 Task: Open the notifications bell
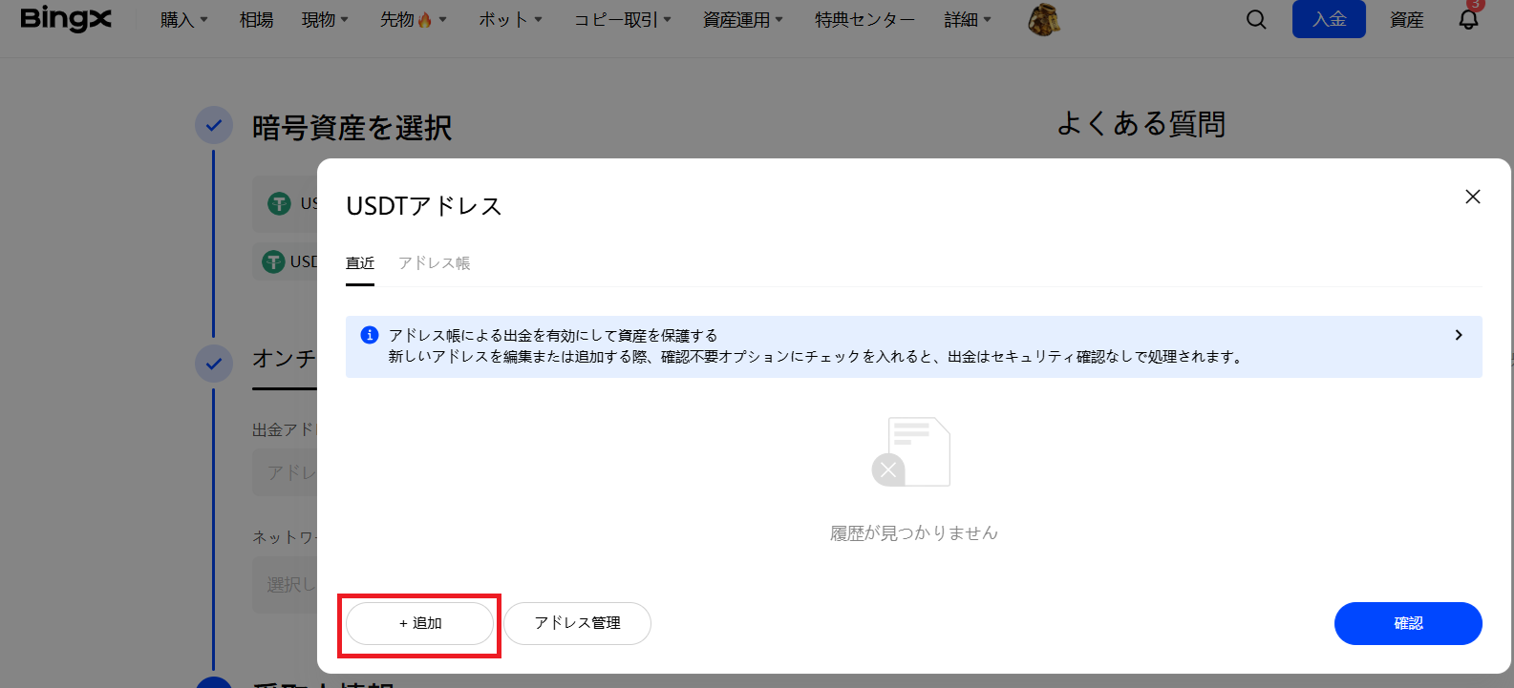[x=1468, y=20]
